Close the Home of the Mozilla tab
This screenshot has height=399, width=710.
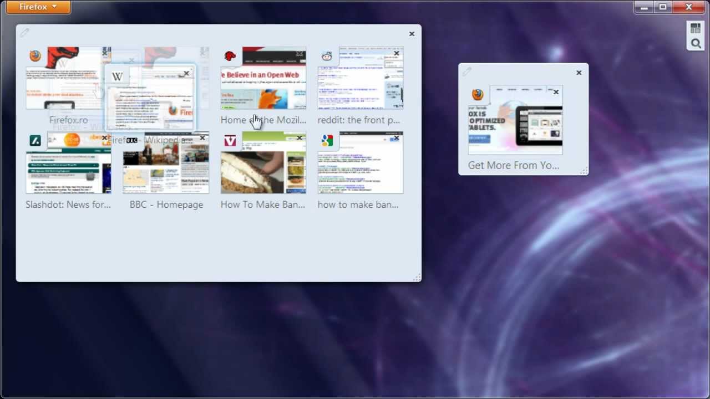pyautogui.click(x=300, y=54)
